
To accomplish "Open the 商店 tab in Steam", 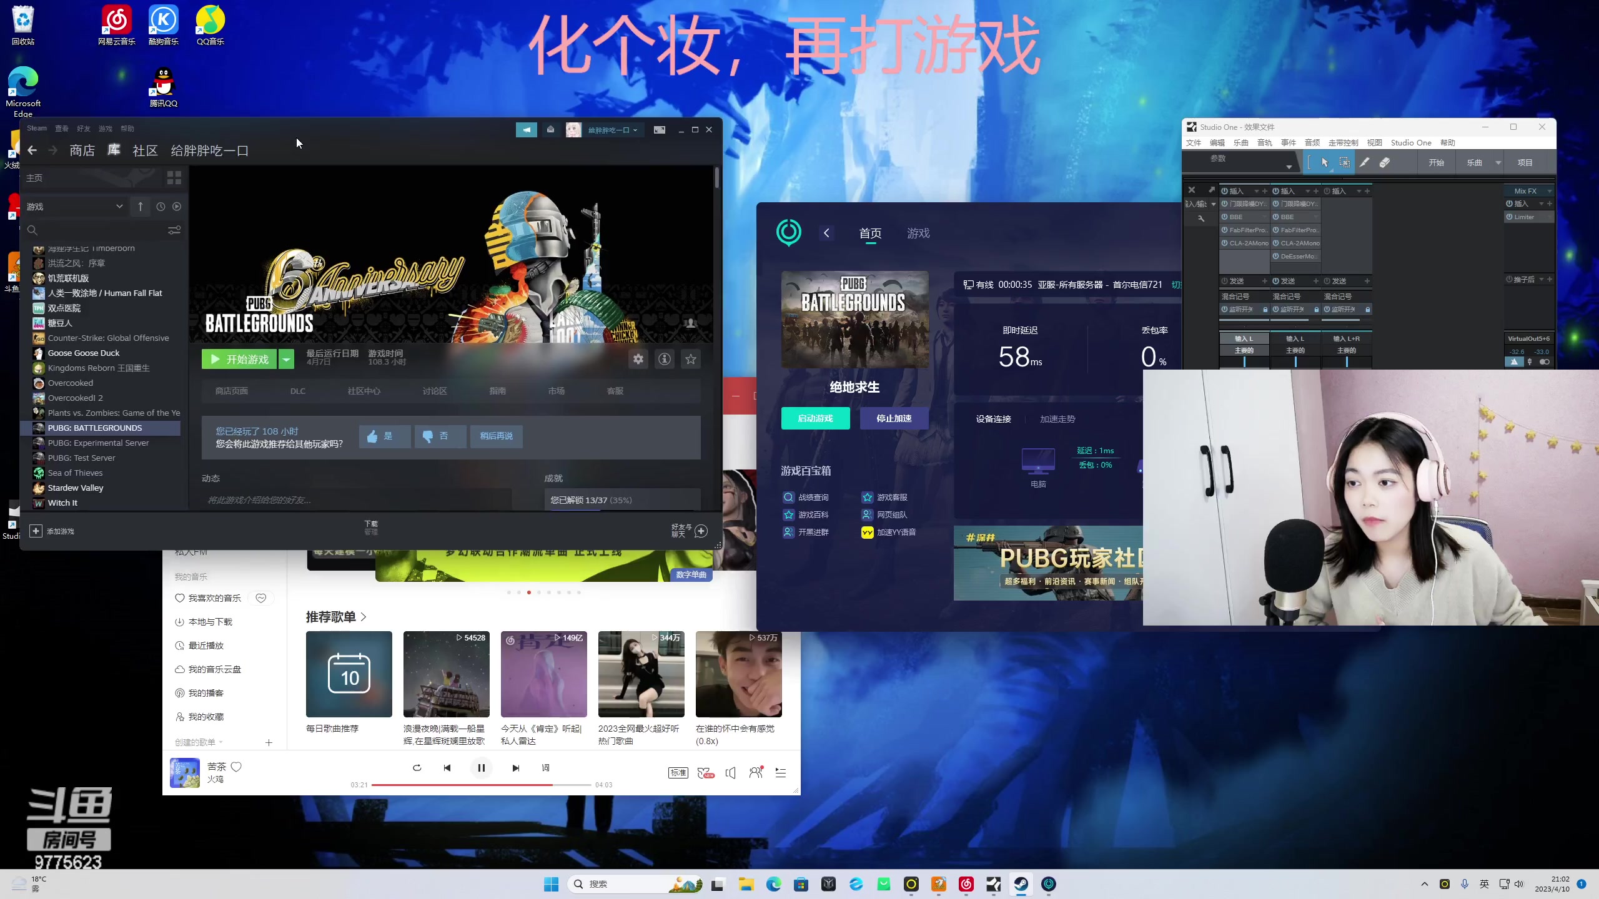I will point(82,150).
